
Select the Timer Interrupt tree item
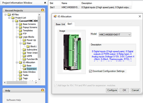tap(32, 53)
